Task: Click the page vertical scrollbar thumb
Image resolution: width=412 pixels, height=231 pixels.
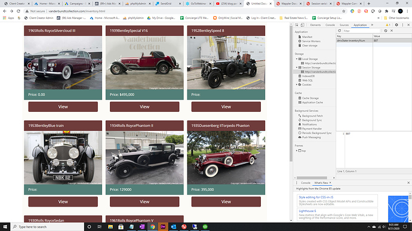Action: (x=291, y=93)
